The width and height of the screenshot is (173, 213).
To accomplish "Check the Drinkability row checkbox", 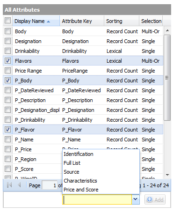I will click(7, 51).
